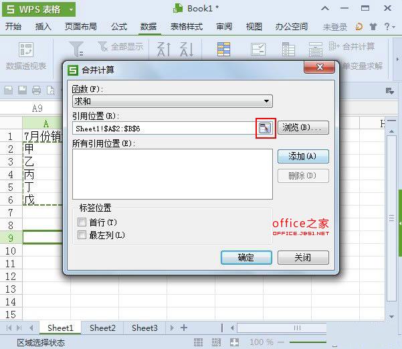402x349 pixels.
Task: Click the 单变量求解 goal seek button
Action: (363, 66)
